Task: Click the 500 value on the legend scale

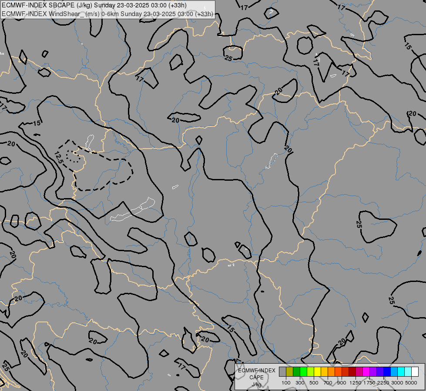Action: (314, 383)
